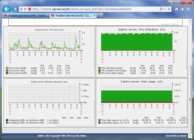Screen dimensions: 194x140
Task: Open the Tools gear icon
Action: click(x=188, y=9)
